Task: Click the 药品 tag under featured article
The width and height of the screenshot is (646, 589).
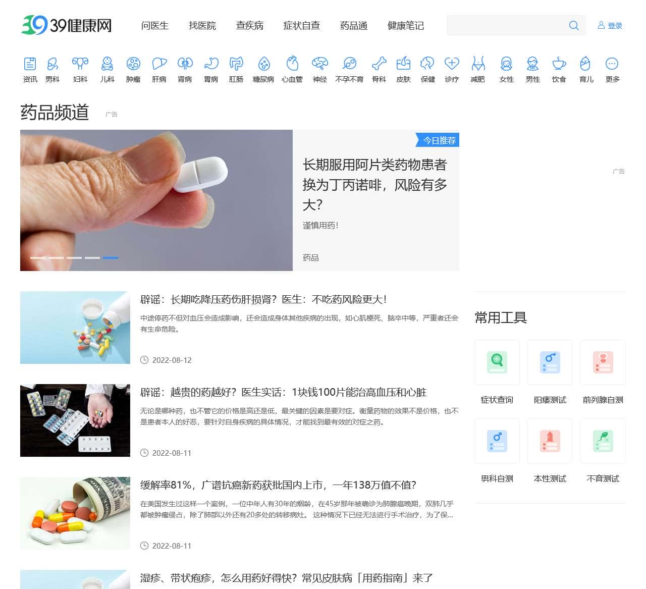Action: pyautogui.click(x=310, y=257)
